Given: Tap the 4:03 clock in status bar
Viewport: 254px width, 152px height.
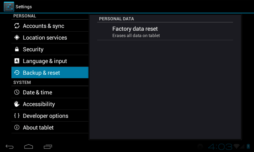Looking at the screenshot, I should (220, 146).
